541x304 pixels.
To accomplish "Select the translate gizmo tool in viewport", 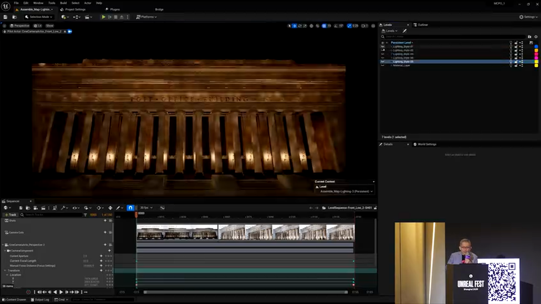I will coord(295,26).
